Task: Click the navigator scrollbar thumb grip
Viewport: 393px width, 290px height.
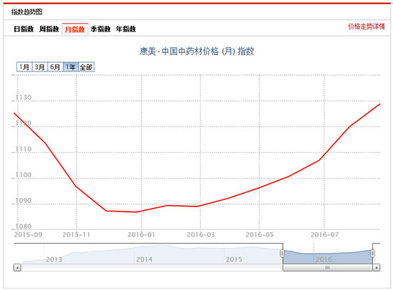Action: click(327, 268)
